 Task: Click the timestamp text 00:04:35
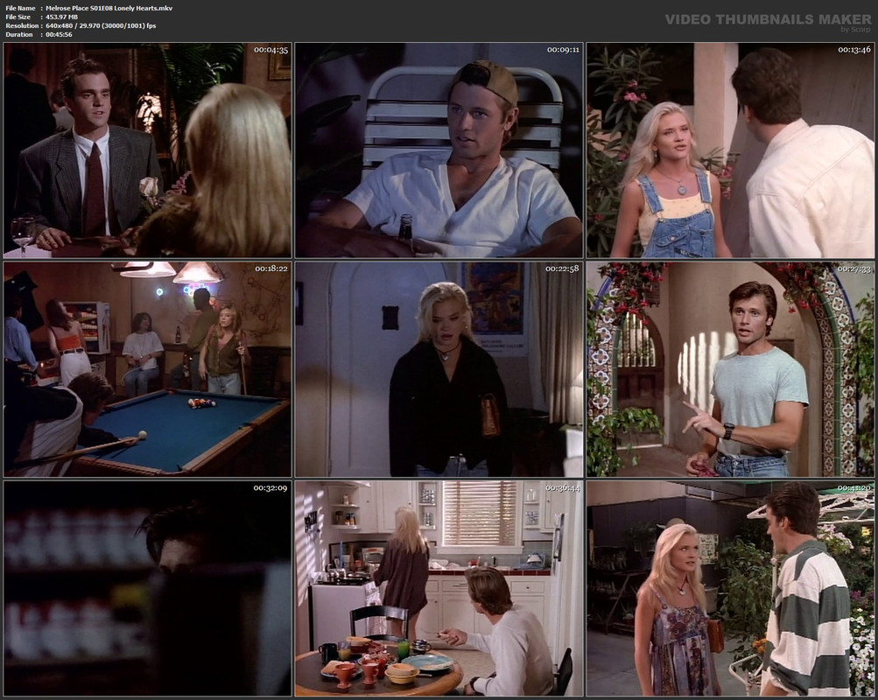pos(271,50)
